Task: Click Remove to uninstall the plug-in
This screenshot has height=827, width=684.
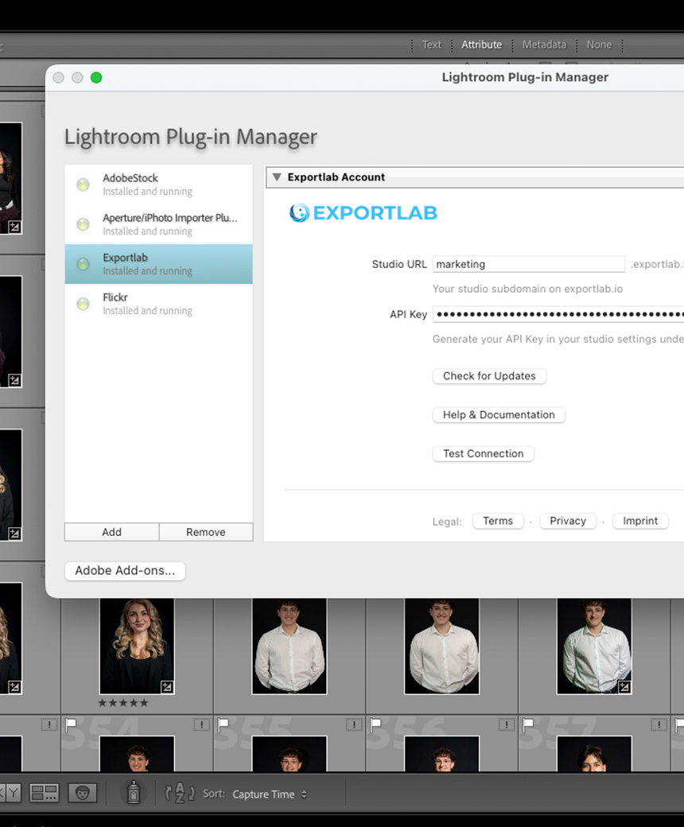Action: 206,532
